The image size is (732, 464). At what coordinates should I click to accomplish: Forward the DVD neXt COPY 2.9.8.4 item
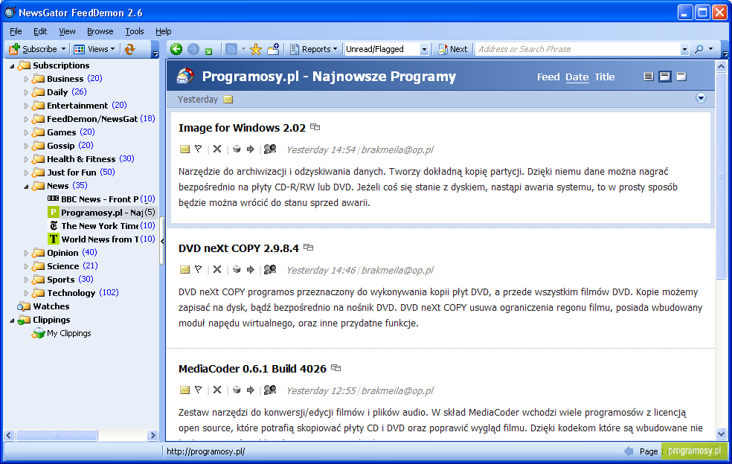tap(251, 269)
